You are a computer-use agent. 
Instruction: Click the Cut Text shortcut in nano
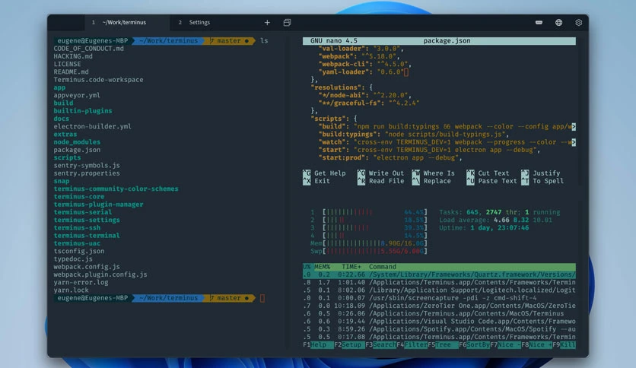488,173
